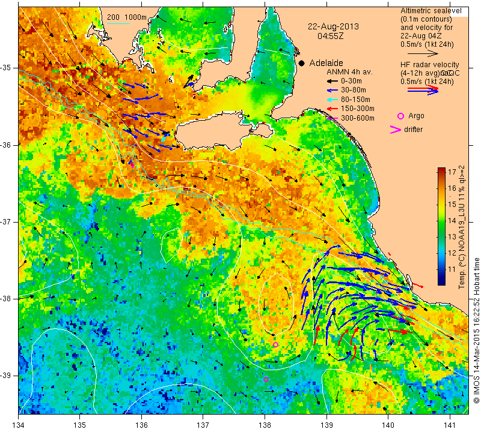Click the '300-600m' depth label

click(x=358, y=118)
